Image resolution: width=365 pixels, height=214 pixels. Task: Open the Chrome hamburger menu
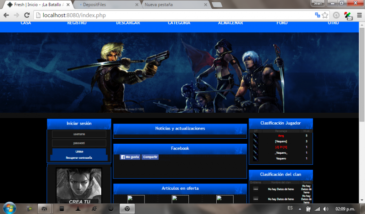tap(360, 15)
